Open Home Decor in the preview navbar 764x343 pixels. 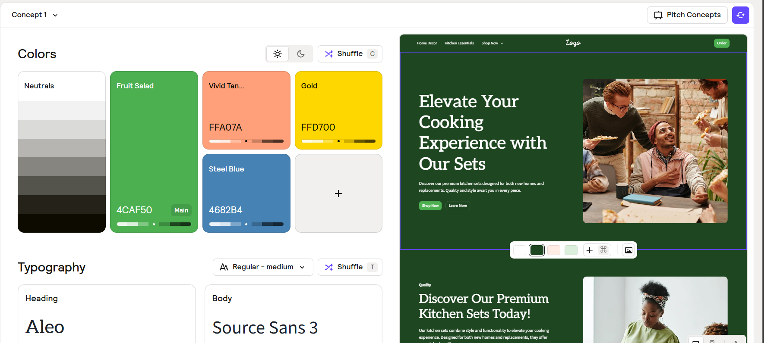(427, 43)
